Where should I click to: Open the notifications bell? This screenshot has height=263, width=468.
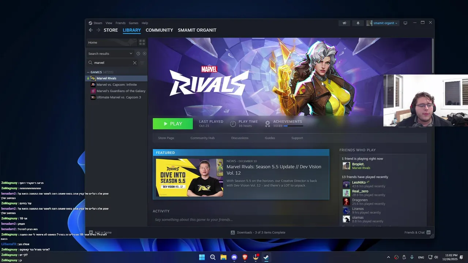[358, 23]
